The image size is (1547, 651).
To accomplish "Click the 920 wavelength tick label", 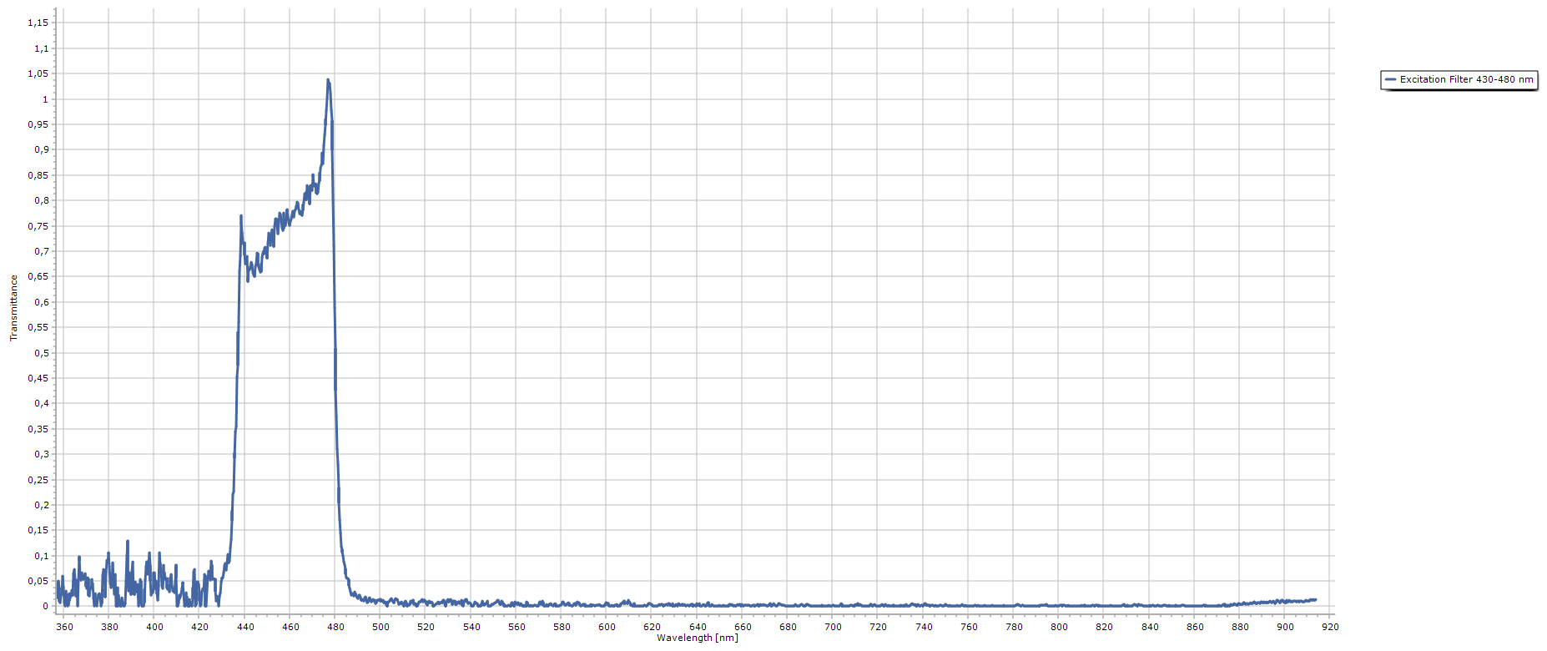I will coord(1330,627).
